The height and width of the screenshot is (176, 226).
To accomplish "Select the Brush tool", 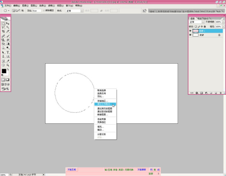I will tap(8, 36).
